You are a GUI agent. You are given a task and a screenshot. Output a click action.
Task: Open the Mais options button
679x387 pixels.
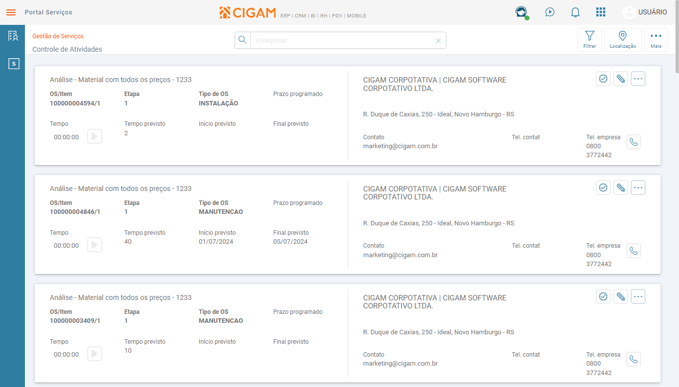656,40
